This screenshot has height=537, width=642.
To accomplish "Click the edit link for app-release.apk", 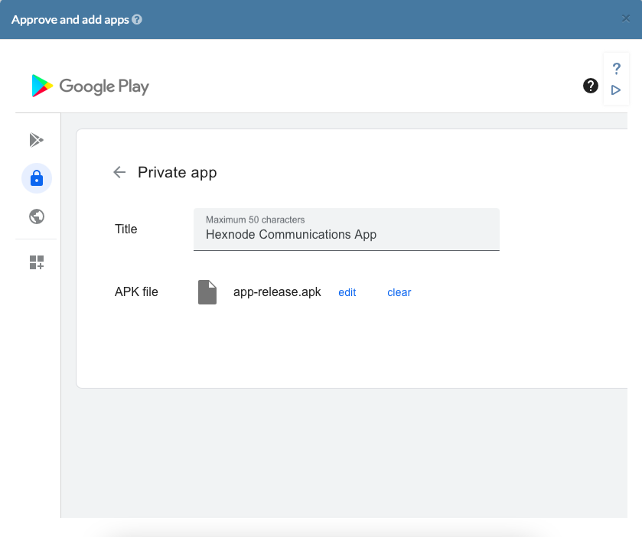I will (x=347, y=293).
